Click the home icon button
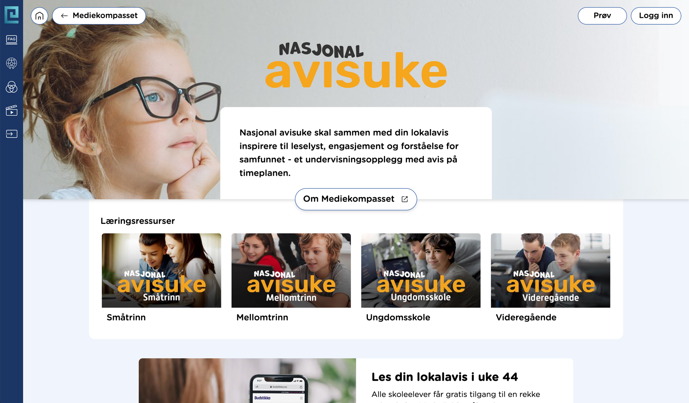 [39, 16]
